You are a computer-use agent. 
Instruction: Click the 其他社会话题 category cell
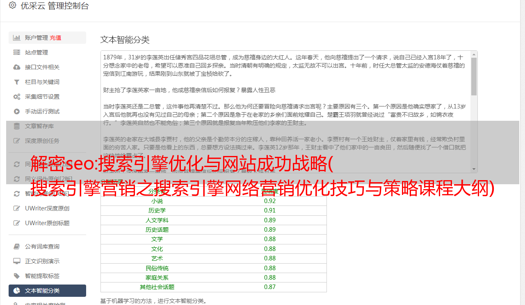157,287
